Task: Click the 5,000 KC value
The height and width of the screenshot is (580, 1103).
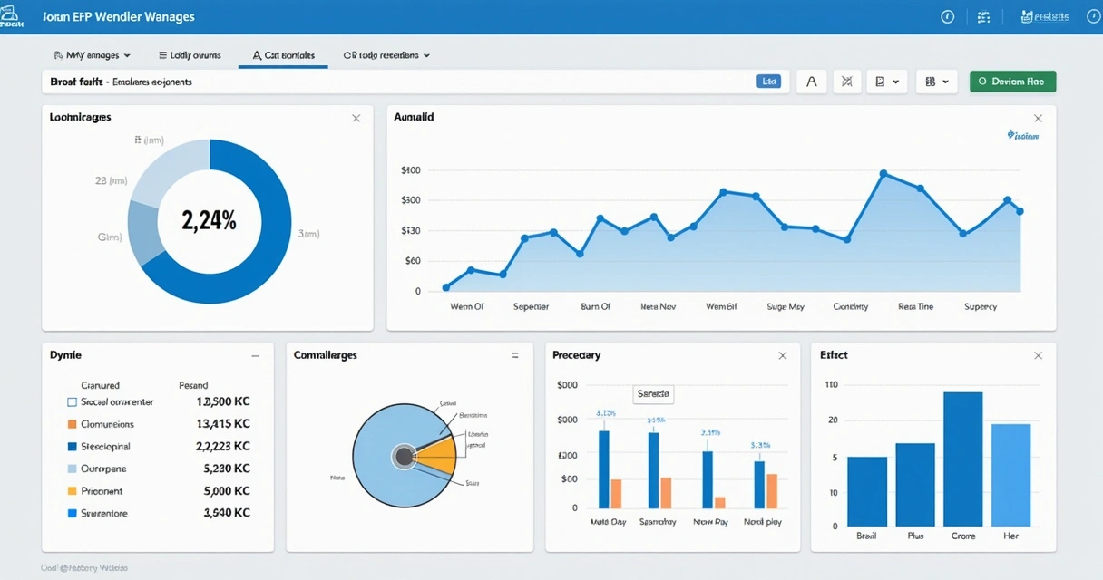Action: pyautogui.click(x=228, y=490)
